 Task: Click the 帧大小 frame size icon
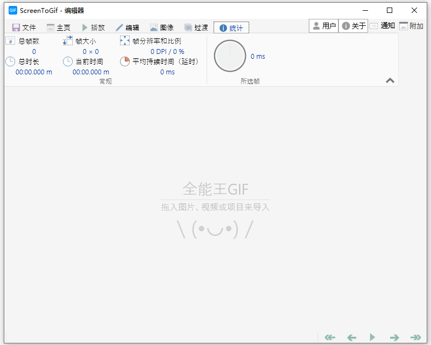(68, 40)
